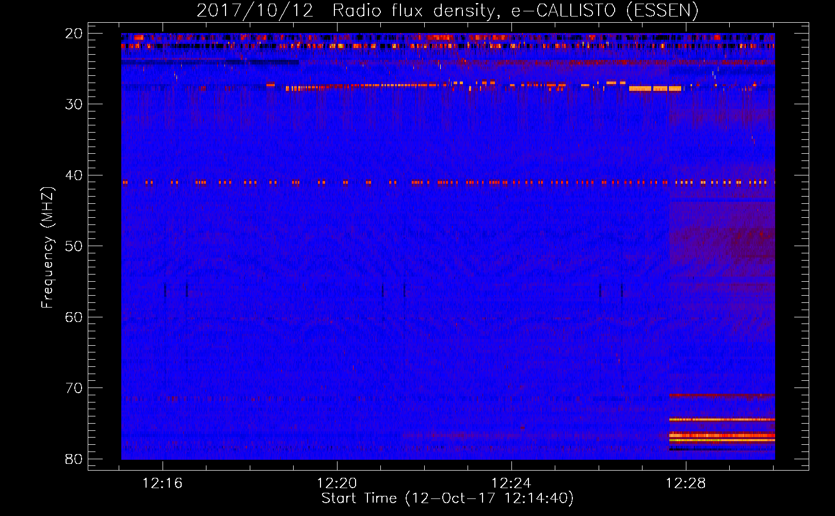Click the 'Frequency (MHZ)' y-axis label

click(47, 248)
